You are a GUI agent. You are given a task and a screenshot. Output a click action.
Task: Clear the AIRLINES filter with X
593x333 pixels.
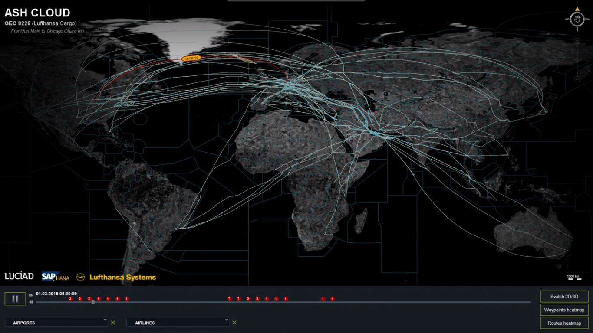click(x=234, y=323)
